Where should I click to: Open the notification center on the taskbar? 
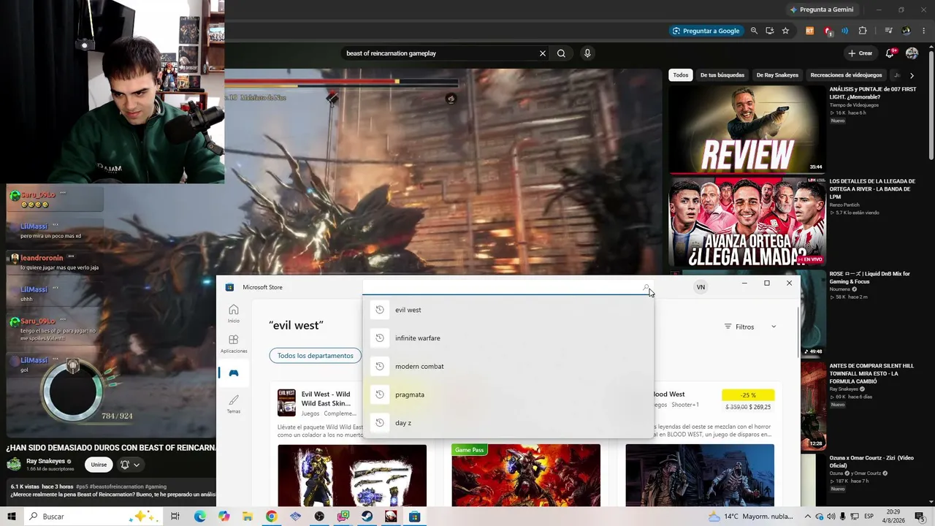pyautogui.click(x=919, y=517)
